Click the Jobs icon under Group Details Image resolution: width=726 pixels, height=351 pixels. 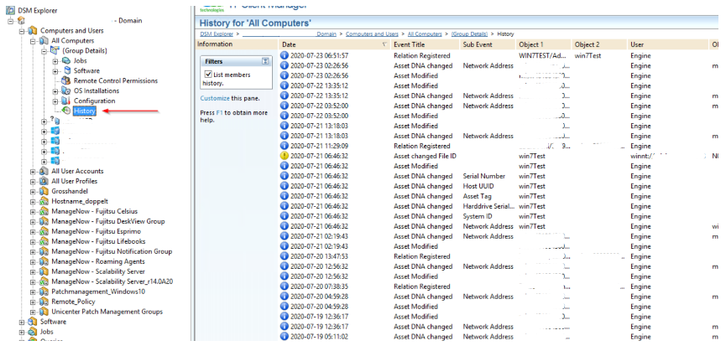coord(66,61)
